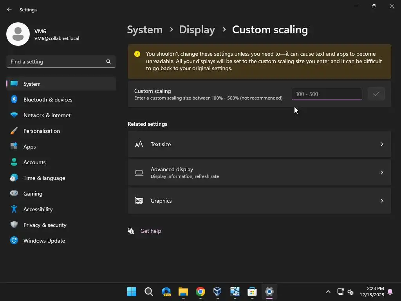Screen dimensions: 401x301
Task: Click the user profile avatar picture
Action: [18, 34]
